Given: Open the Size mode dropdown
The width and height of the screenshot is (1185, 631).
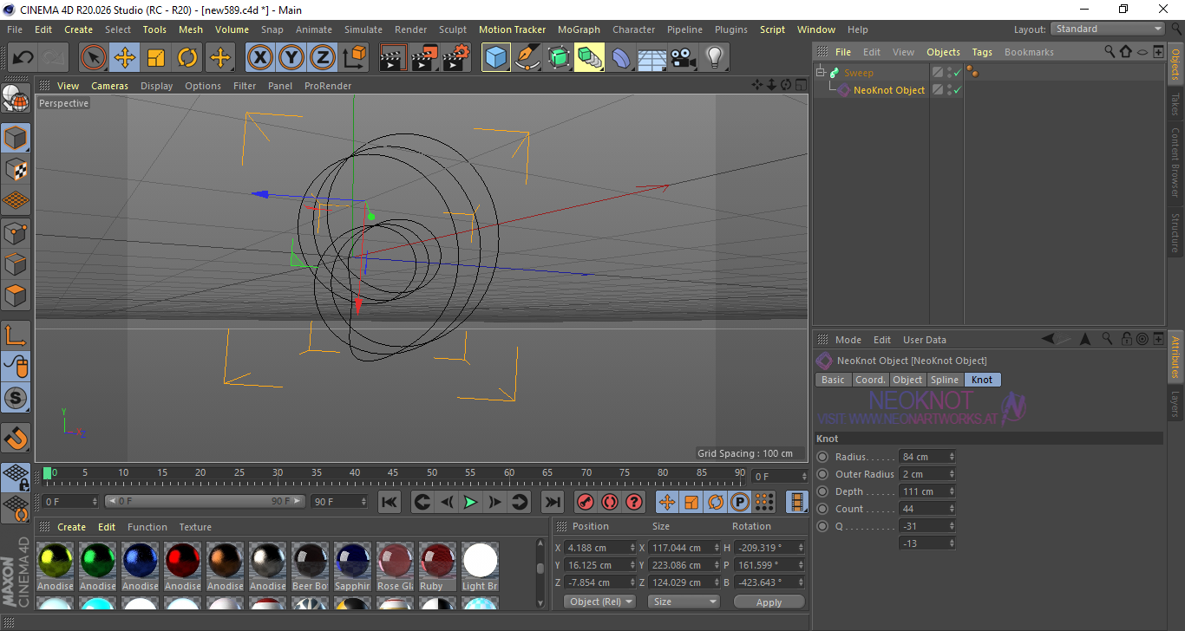Looking at the screenshot, I should pyautogui.click(x=684, y=602).
